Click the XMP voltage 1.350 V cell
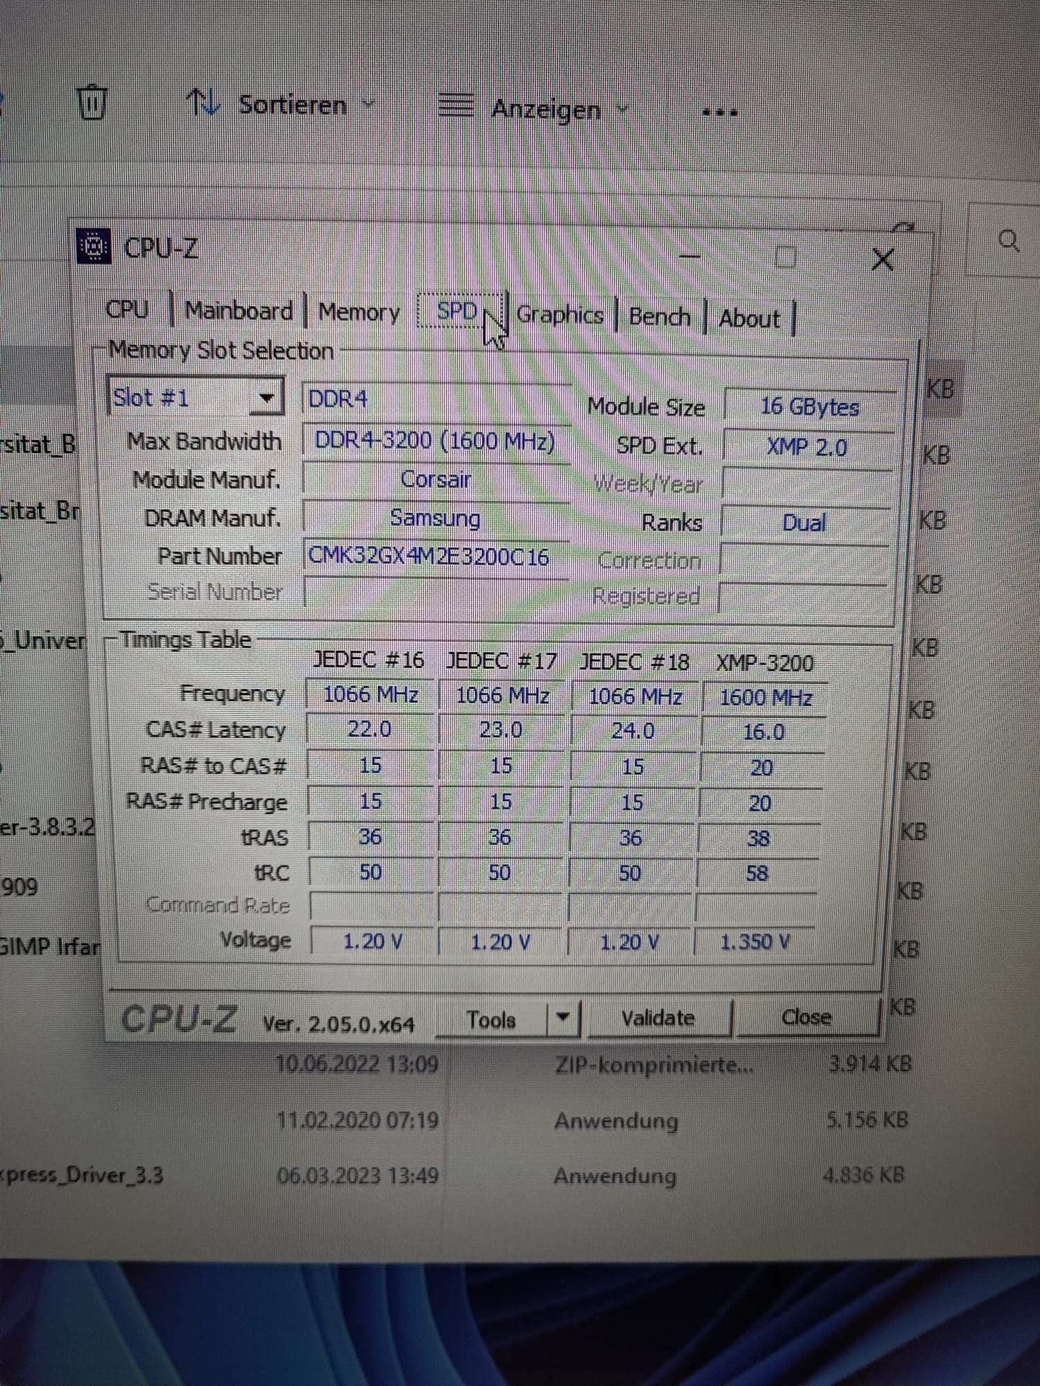This screenshot has height=1386, width=1040. 754,942
